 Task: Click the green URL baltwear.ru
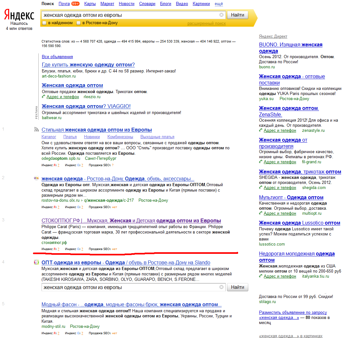(51, 118)
